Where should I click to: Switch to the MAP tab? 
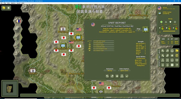point(159,57)
